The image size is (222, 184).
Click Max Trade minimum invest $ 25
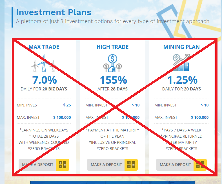point(67,105)
